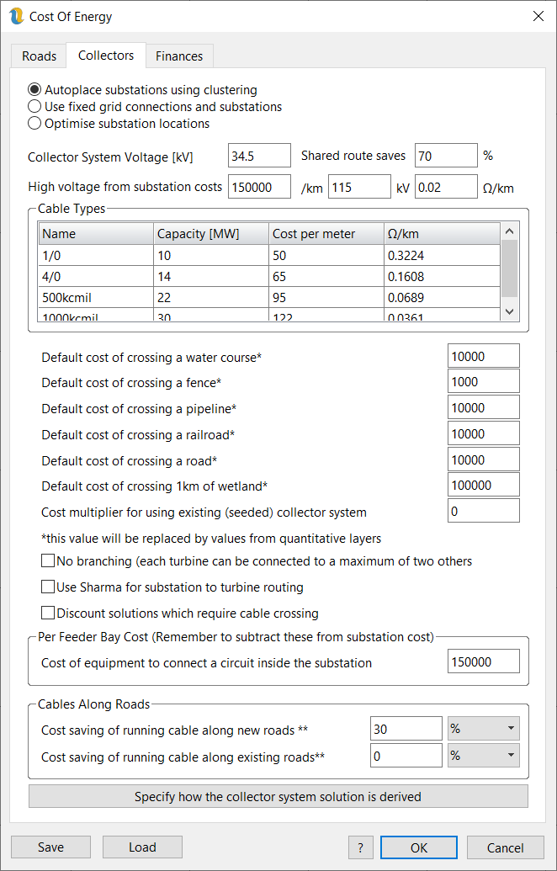Viewport: 557px width, 871px height.
Task: Click the Cost Of Energy app icon
Action: point(16,16)
